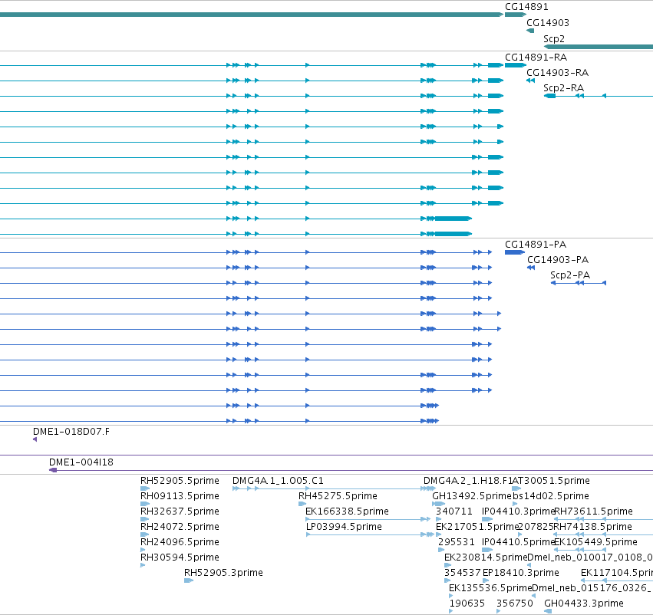Click the DME1-004I18 arrow glyph
This screenshot has width=653, height=615.
point(53,470)
